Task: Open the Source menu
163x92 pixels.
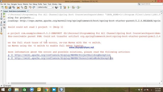Action: [20, 4]
